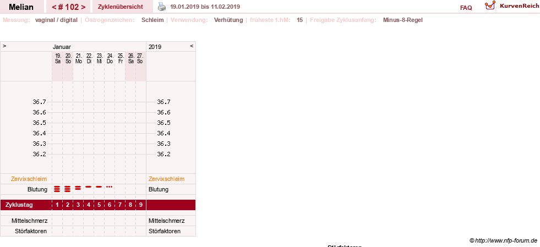Click the right 36.5 temperature label

click(163, 123)
